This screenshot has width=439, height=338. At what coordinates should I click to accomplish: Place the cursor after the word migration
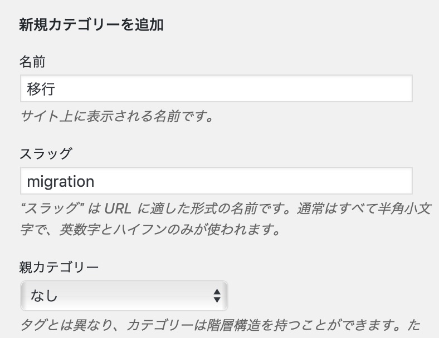pos(95,182)
